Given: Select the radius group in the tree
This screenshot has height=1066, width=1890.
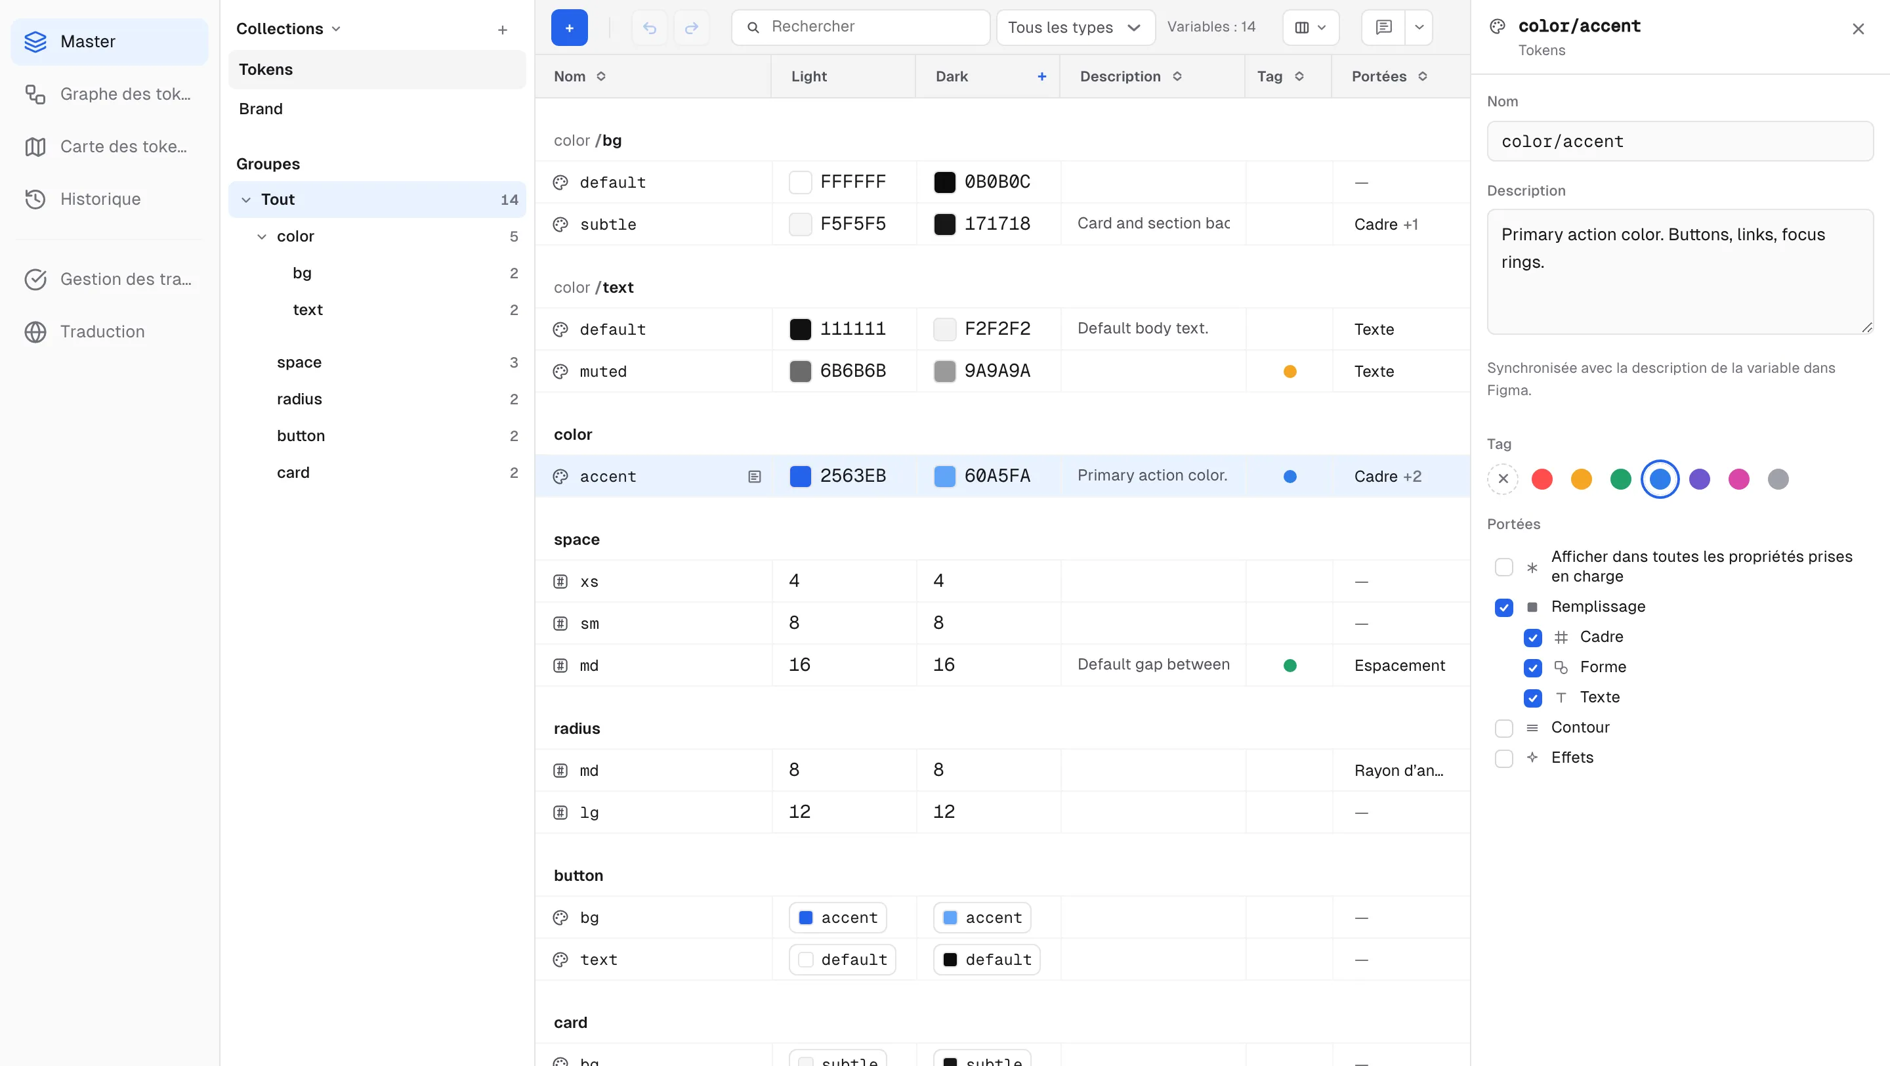Looking at the screenshot, I should coord(377,399).
